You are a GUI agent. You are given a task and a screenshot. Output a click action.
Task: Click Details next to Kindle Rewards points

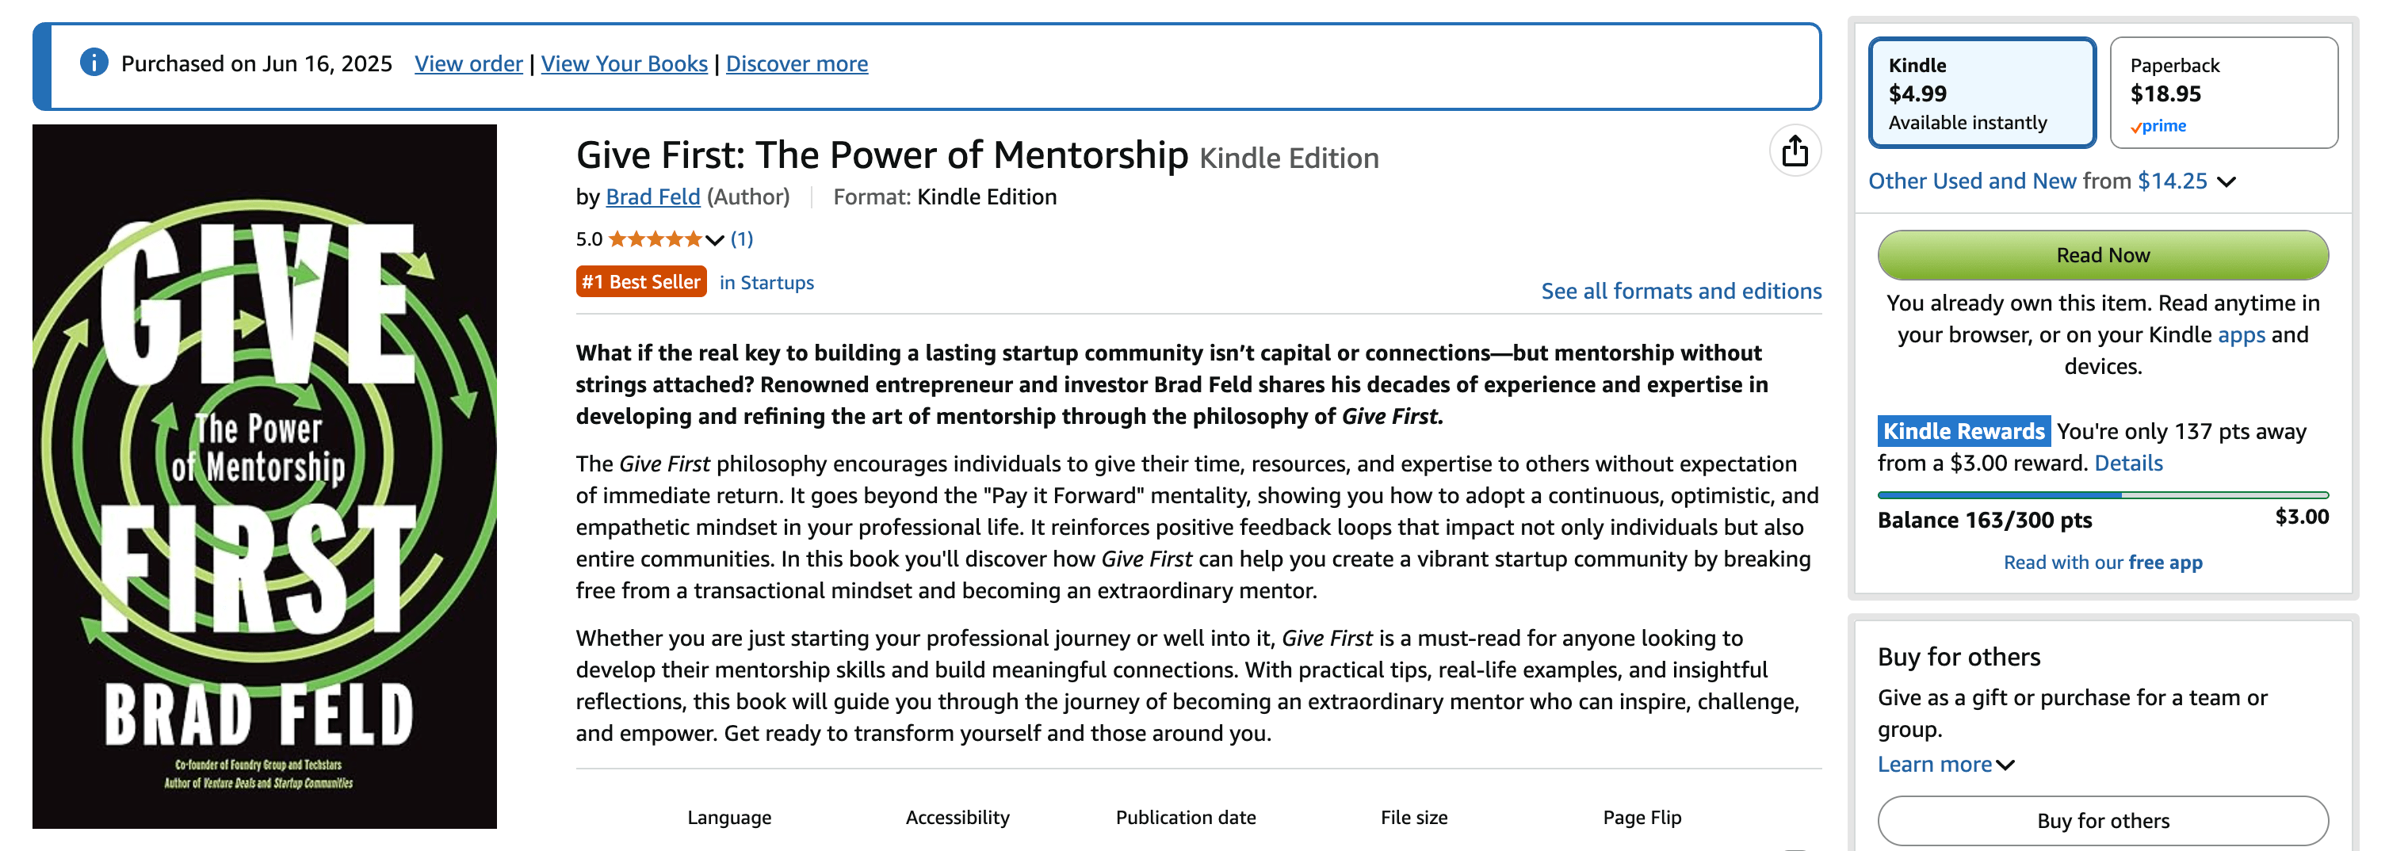click(x=2128, y=463)
